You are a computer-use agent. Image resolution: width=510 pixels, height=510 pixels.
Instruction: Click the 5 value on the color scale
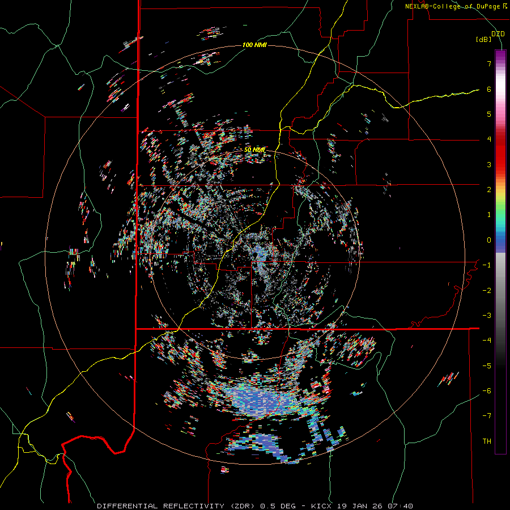tap(489, 114)
